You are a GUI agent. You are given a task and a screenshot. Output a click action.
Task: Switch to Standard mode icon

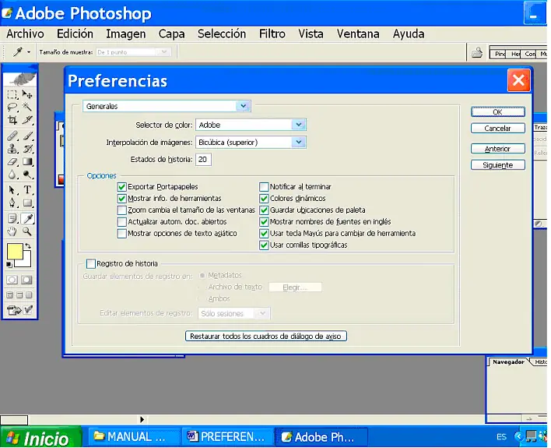[12, 280]
